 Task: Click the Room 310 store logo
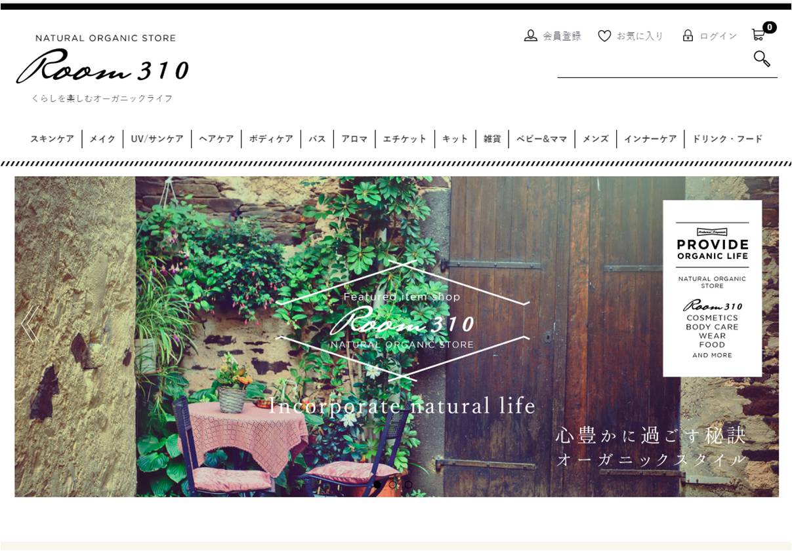click(x=102, y=66)
